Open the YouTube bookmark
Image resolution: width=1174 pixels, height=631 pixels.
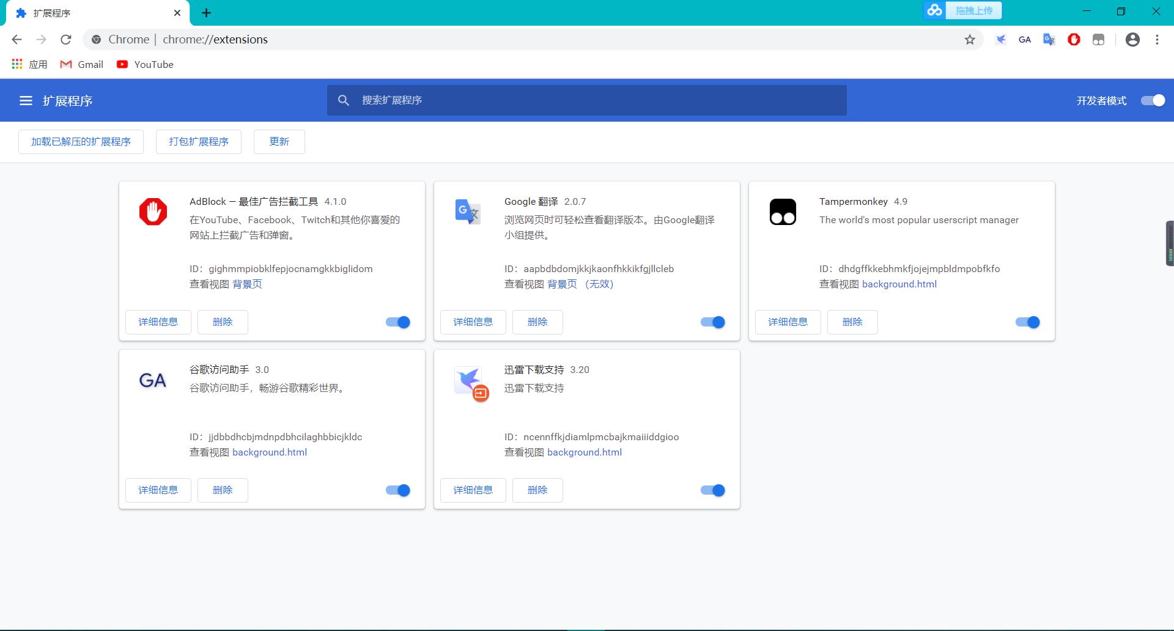145,65
